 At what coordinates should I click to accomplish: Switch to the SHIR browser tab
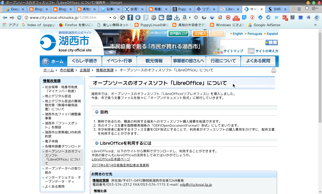pyautogui.click(x=277, y=9)
